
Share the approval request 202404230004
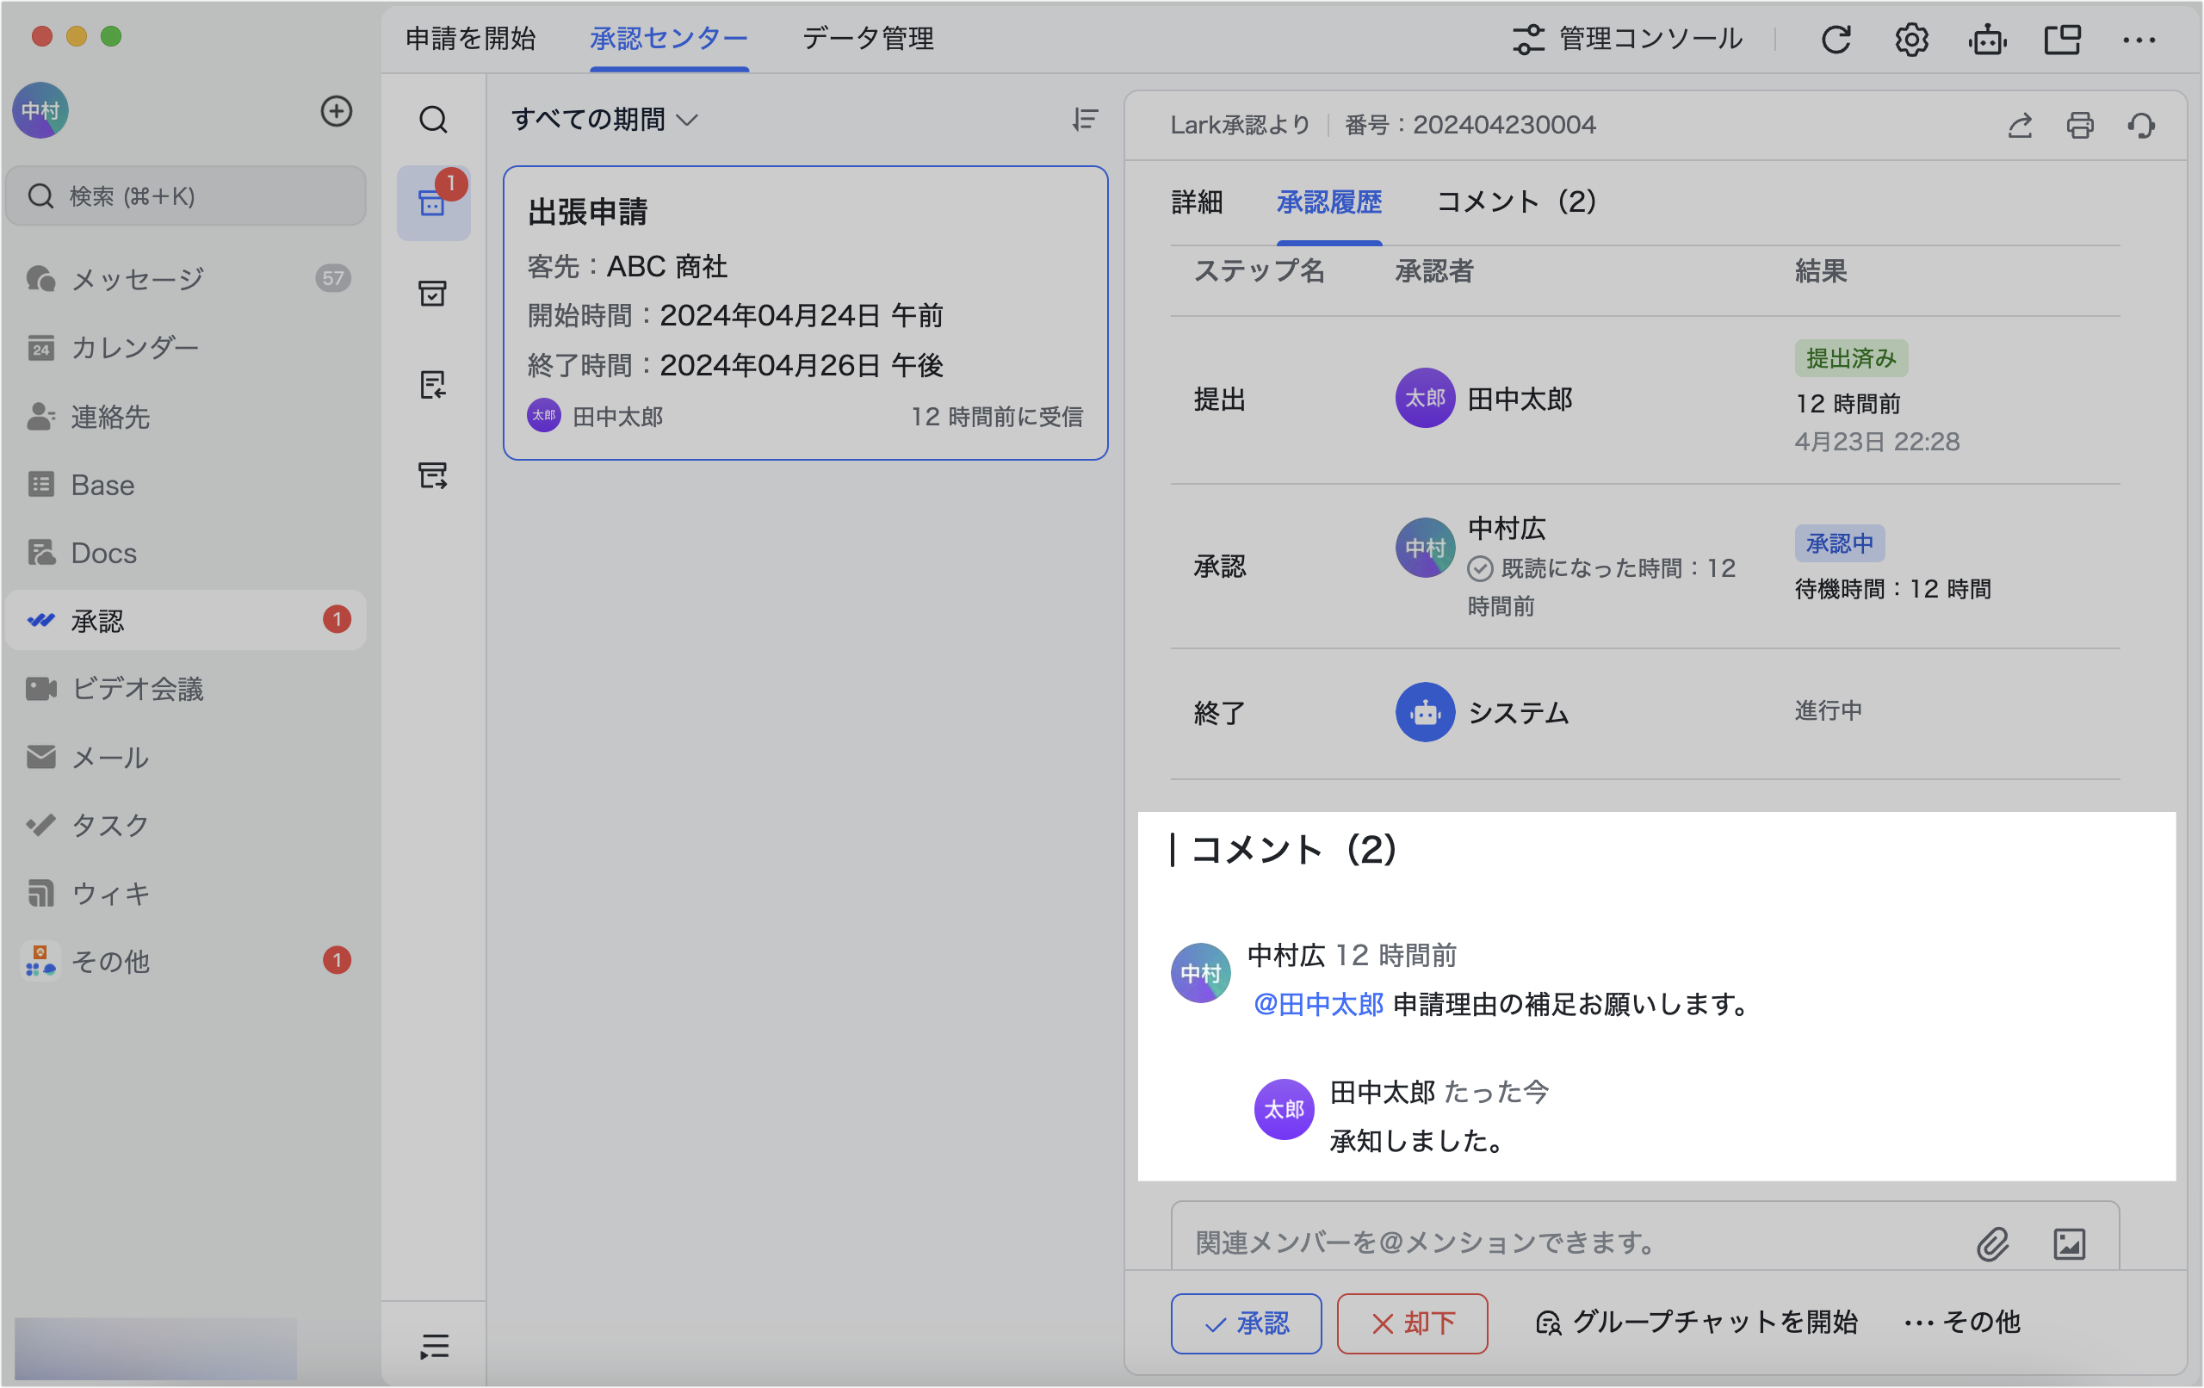(2021, 126)
